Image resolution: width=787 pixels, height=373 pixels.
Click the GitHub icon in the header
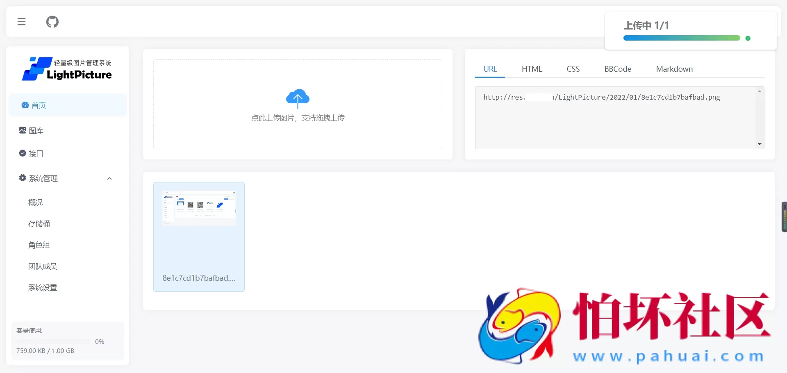click(52, 22)
